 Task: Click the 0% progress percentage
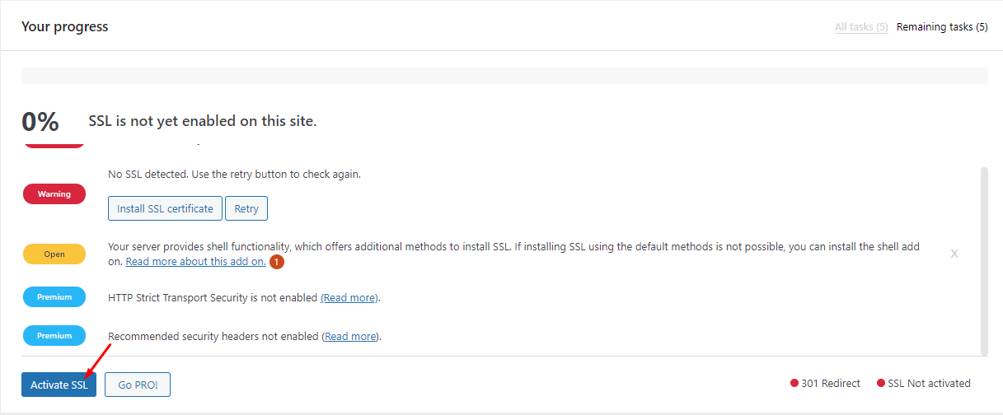coord(40,122)
